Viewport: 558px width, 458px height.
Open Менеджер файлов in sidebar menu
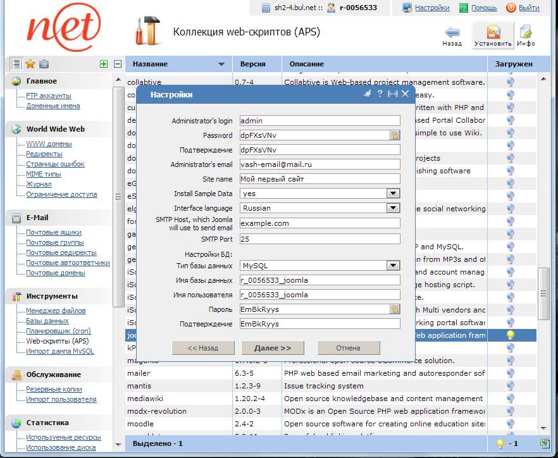[56, 311]
